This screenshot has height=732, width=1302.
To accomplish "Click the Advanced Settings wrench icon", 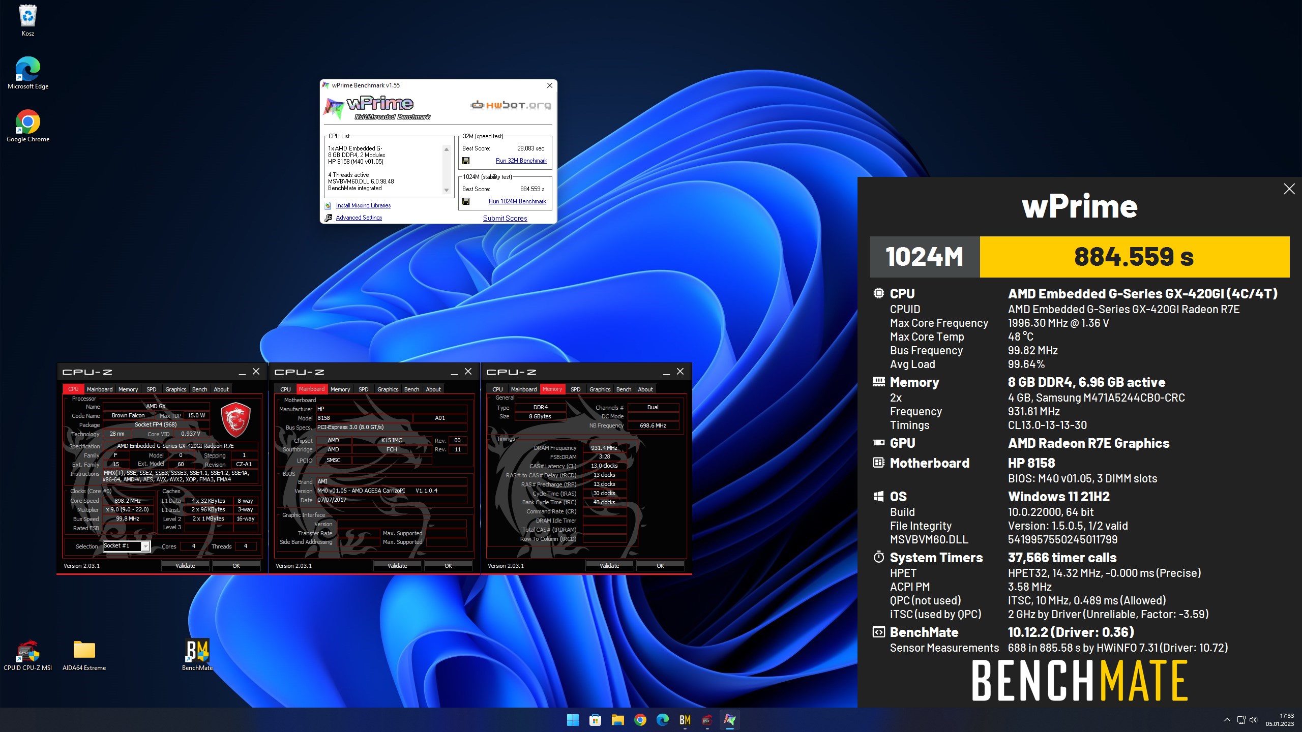I will pos(328,218).
